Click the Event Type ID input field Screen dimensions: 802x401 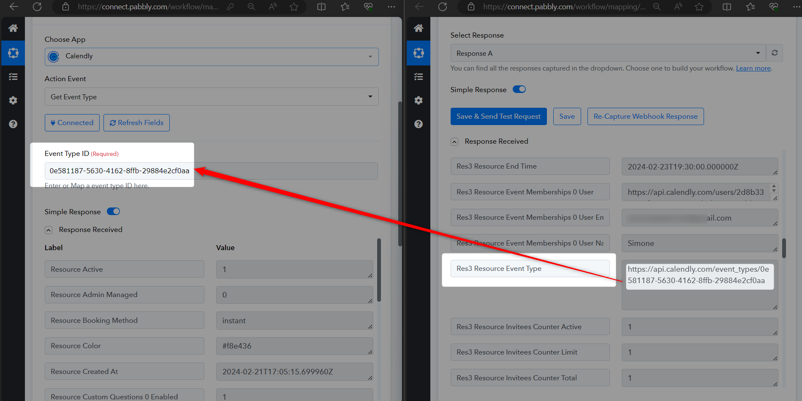coord(211,171)
